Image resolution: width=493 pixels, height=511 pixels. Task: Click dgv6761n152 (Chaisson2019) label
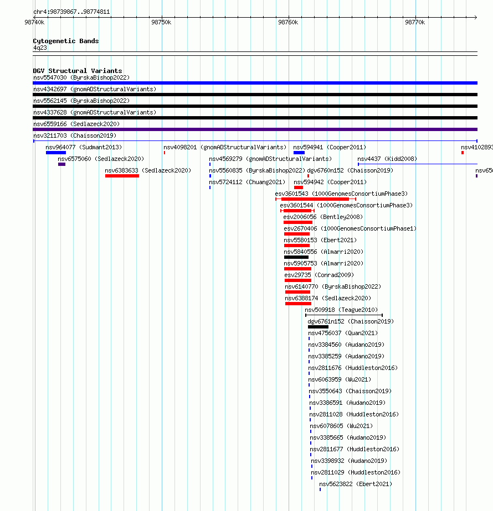pyautogui.click(x=351, y=322)
